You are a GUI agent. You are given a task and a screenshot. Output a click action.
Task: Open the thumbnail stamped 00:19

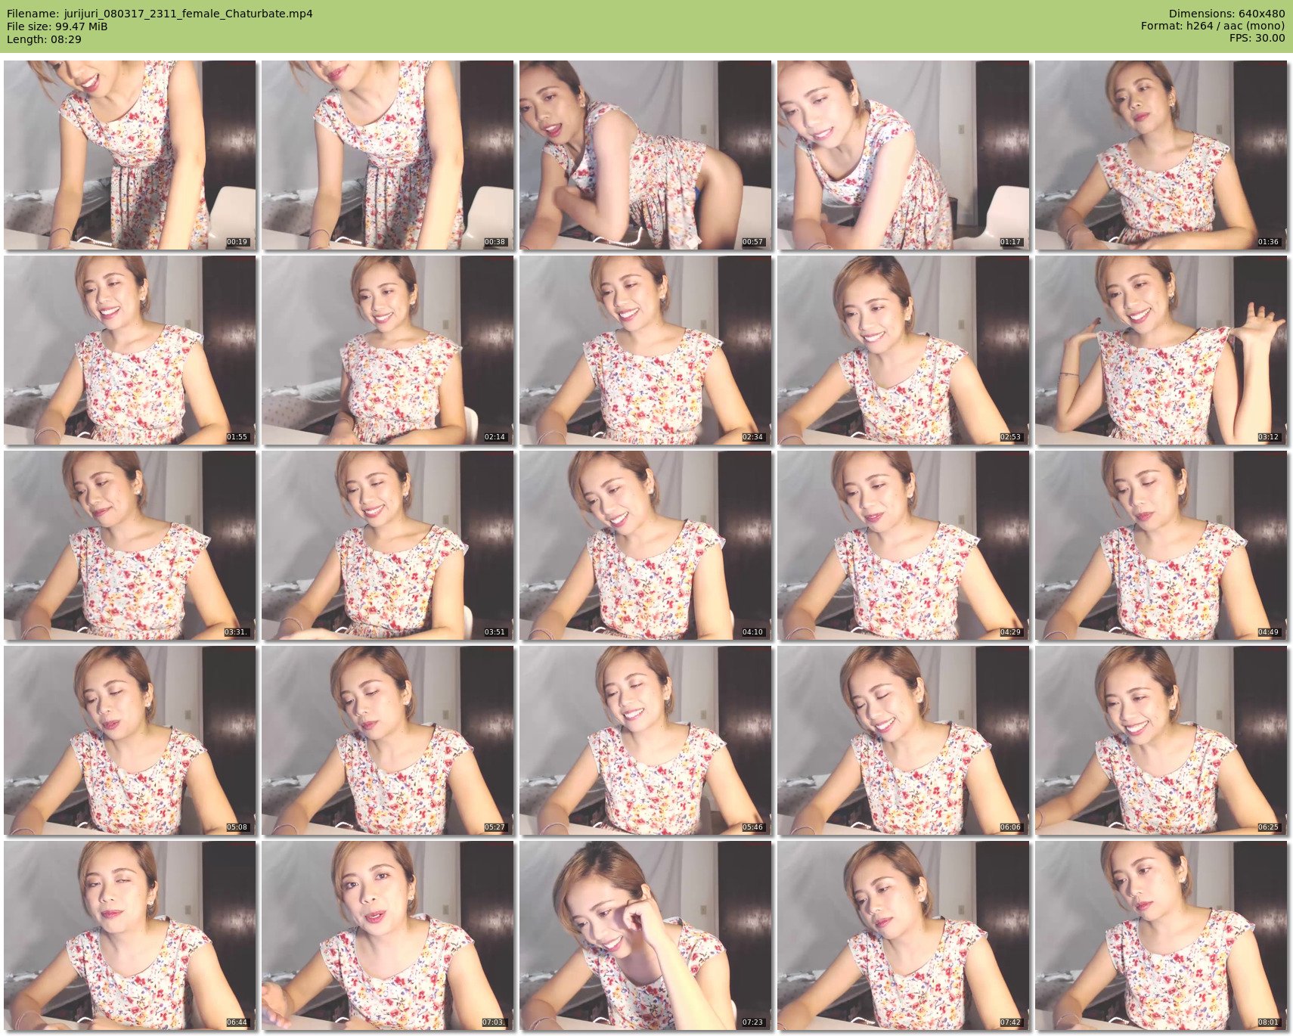tap(130, 155)
